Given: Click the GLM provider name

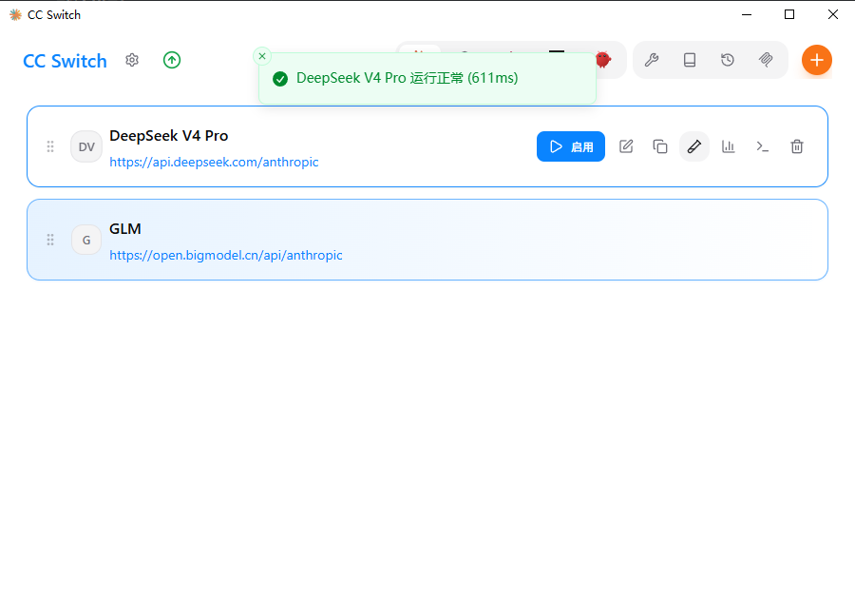Looking at the screenshot, I should click(x=124, y=229).
